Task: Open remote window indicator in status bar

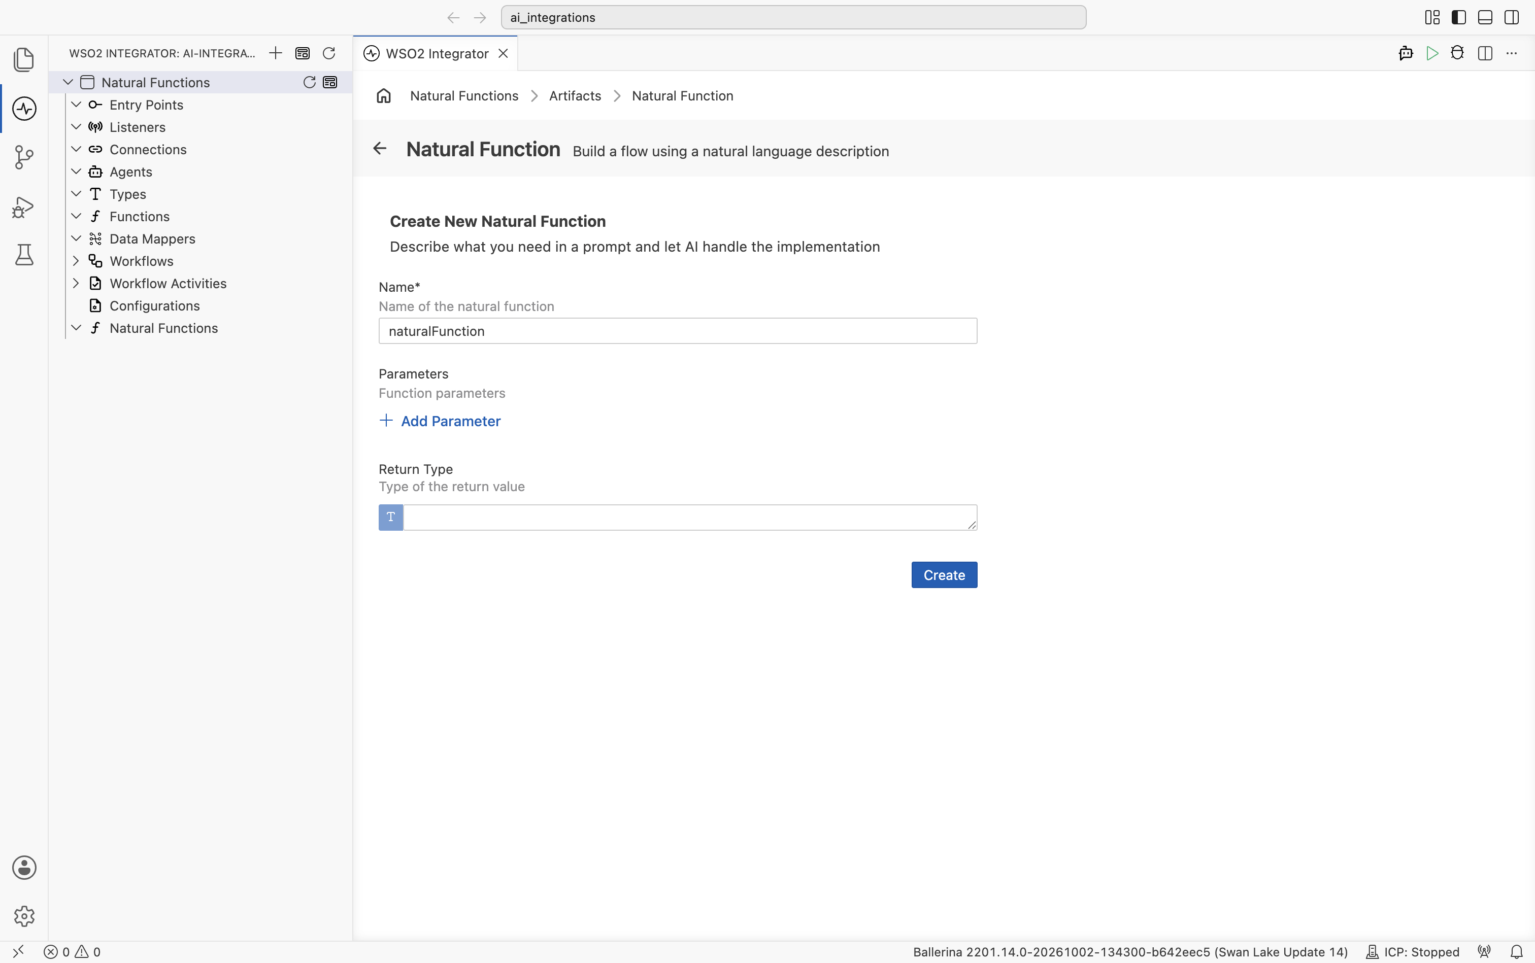Action: coord(18,951)
